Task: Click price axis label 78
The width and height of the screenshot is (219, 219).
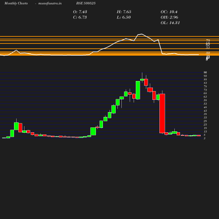Action: (205, 86)
